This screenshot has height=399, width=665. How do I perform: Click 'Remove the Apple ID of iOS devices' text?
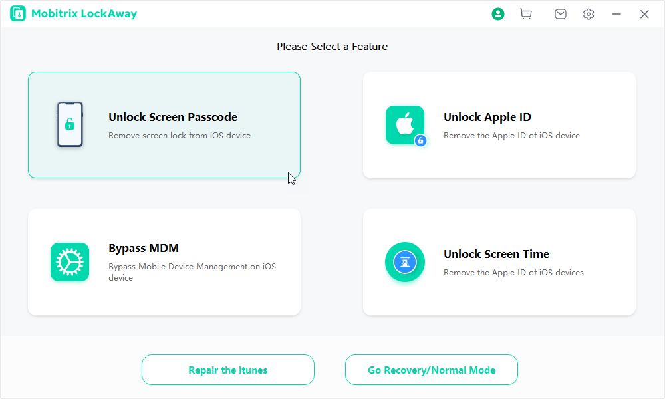tap(513, 273)
